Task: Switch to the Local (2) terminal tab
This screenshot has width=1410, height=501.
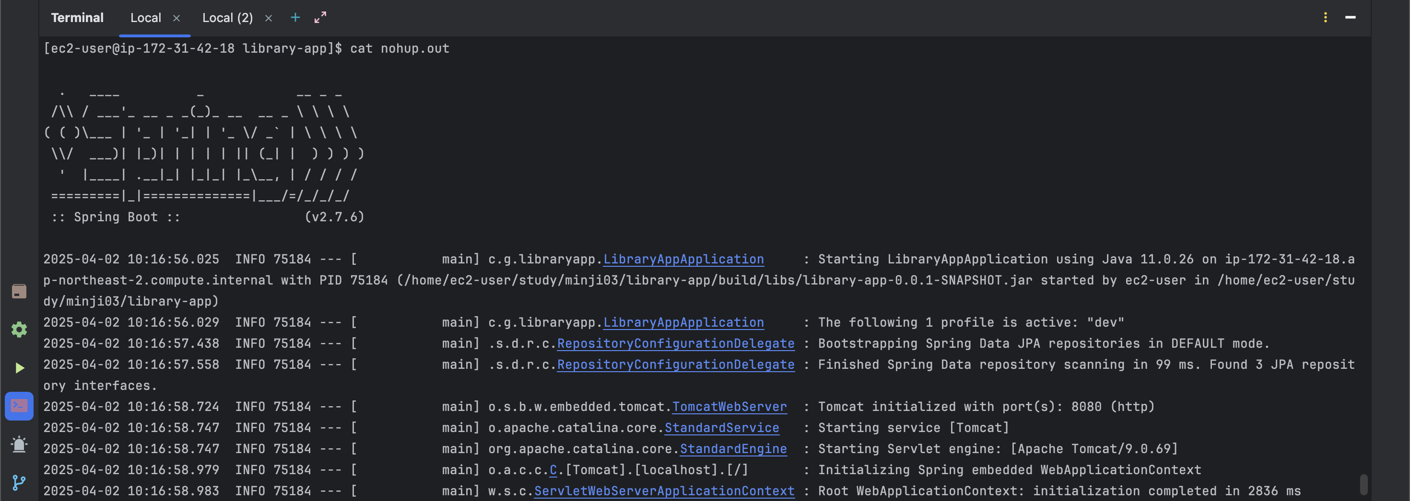Action: coord(228,18)
